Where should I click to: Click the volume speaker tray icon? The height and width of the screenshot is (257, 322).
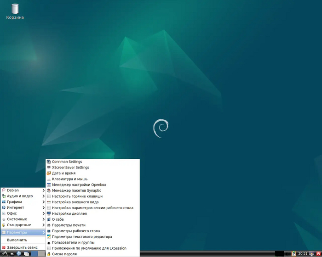point(287,254)
